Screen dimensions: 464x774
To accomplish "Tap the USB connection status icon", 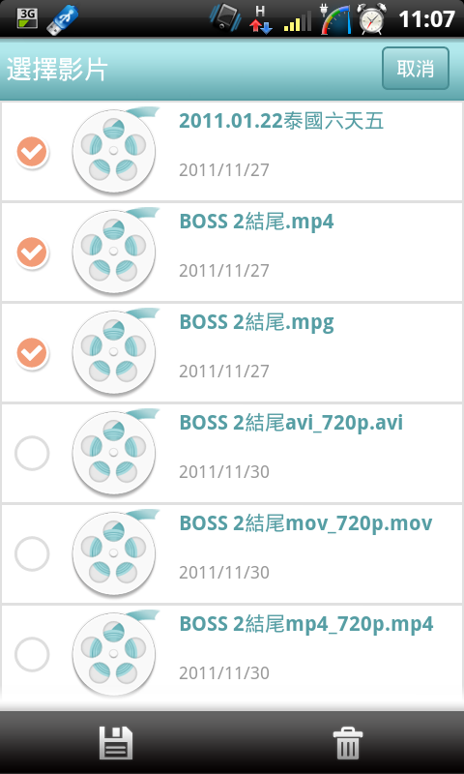I will pyautogui.click(x=62, y=19).
